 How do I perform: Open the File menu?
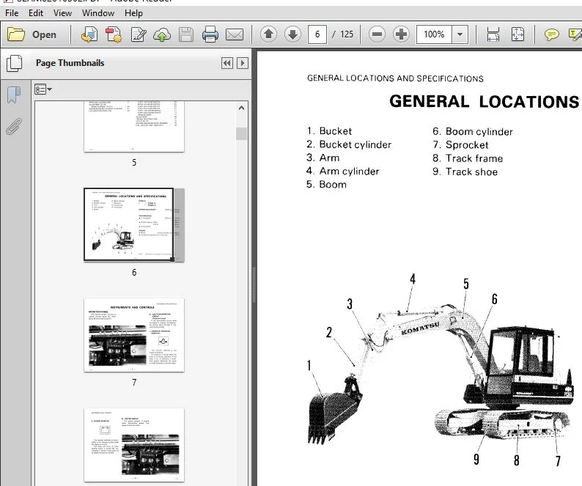12,13
